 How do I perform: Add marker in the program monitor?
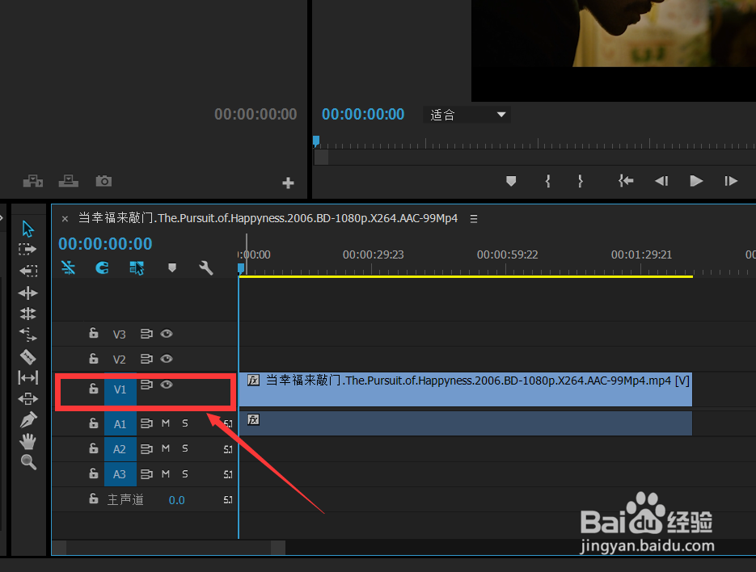(511, 181)
